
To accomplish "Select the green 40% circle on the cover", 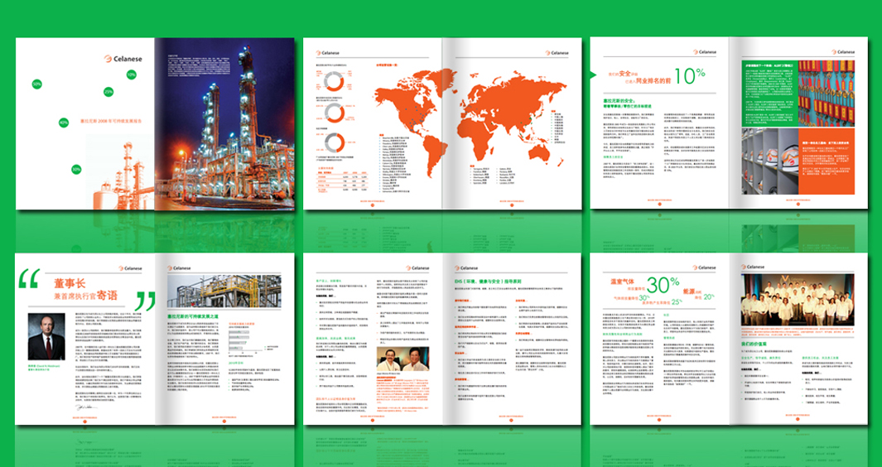I will pyautogui.click(x=64, y=123).
